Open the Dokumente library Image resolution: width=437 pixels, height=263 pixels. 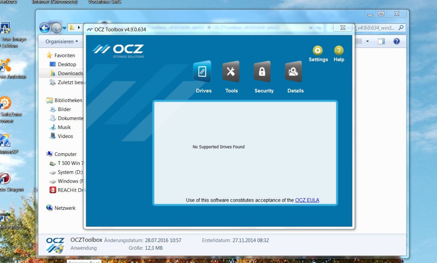click(x=70, y=118)
